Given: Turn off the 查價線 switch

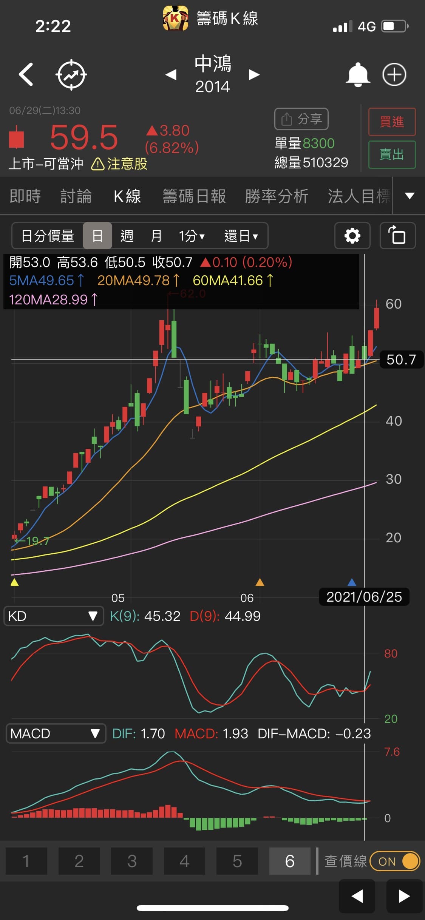Looking at the screenshot, I should [395, 861].
